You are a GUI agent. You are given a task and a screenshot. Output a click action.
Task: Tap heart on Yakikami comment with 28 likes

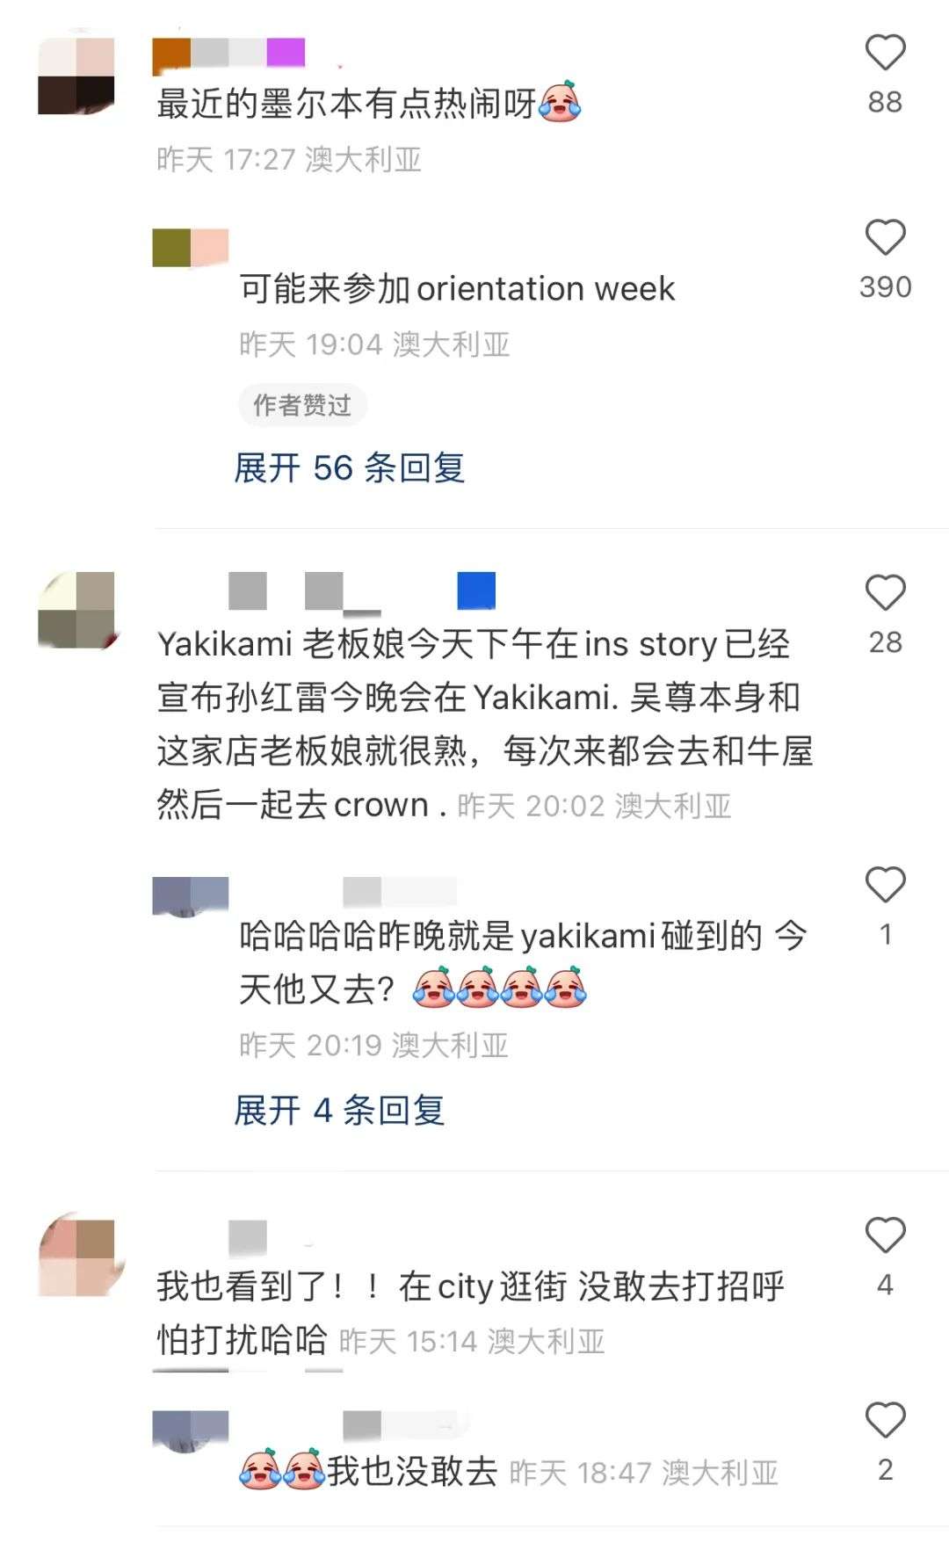pos(885,593)
